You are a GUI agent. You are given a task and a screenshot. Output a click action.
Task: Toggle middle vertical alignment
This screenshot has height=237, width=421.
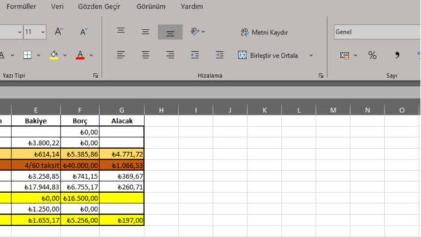[146, 32]
